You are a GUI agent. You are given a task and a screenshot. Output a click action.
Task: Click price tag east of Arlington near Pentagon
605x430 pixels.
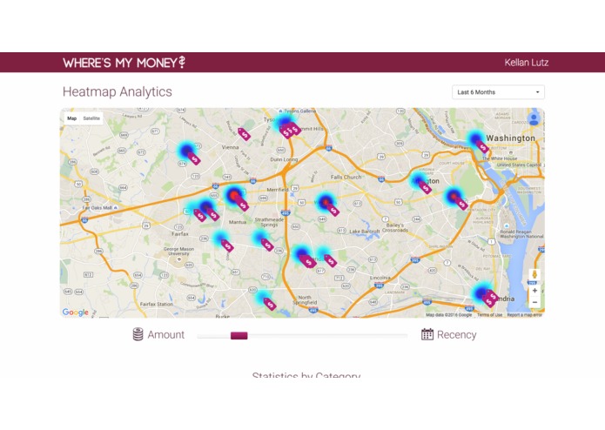coord(461,204)
